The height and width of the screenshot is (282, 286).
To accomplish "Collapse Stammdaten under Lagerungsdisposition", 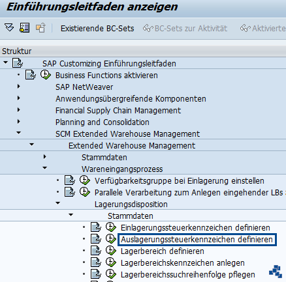I will tap(71, 215).
